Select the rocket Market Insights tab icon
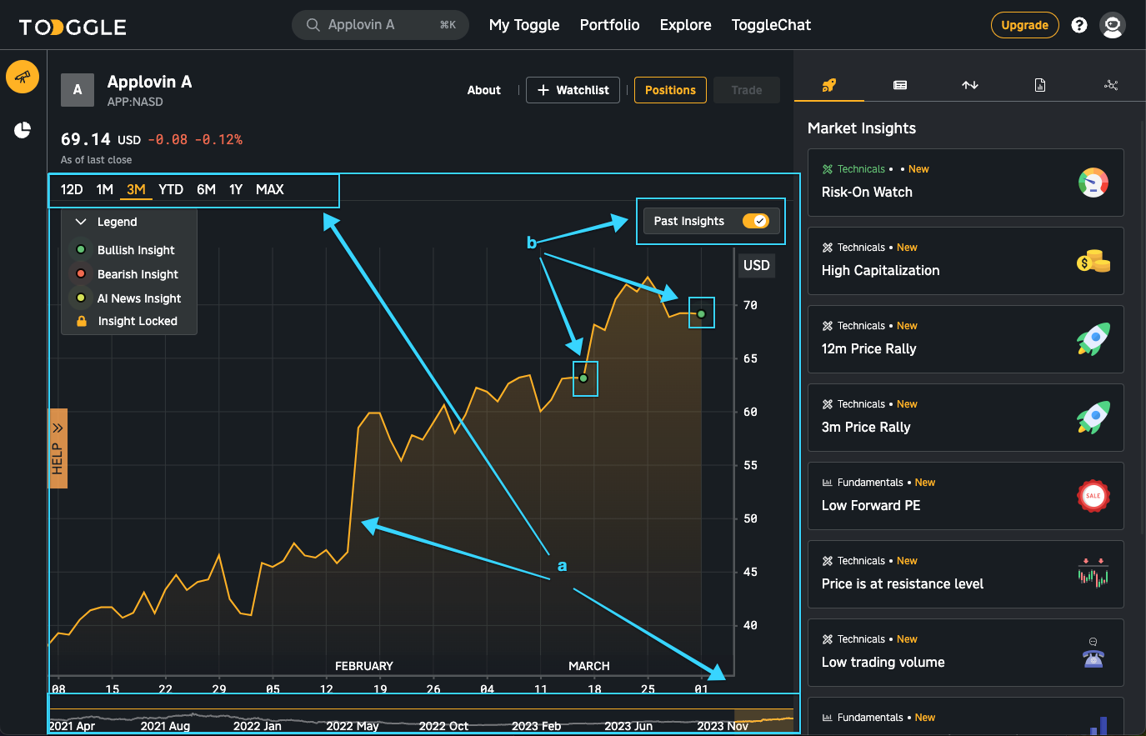Viewport: 1146px width, 736px height. [828, 85]
